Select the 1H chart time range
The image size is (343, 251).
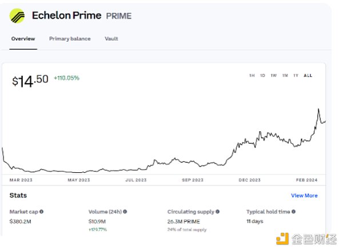click(252, 76)
